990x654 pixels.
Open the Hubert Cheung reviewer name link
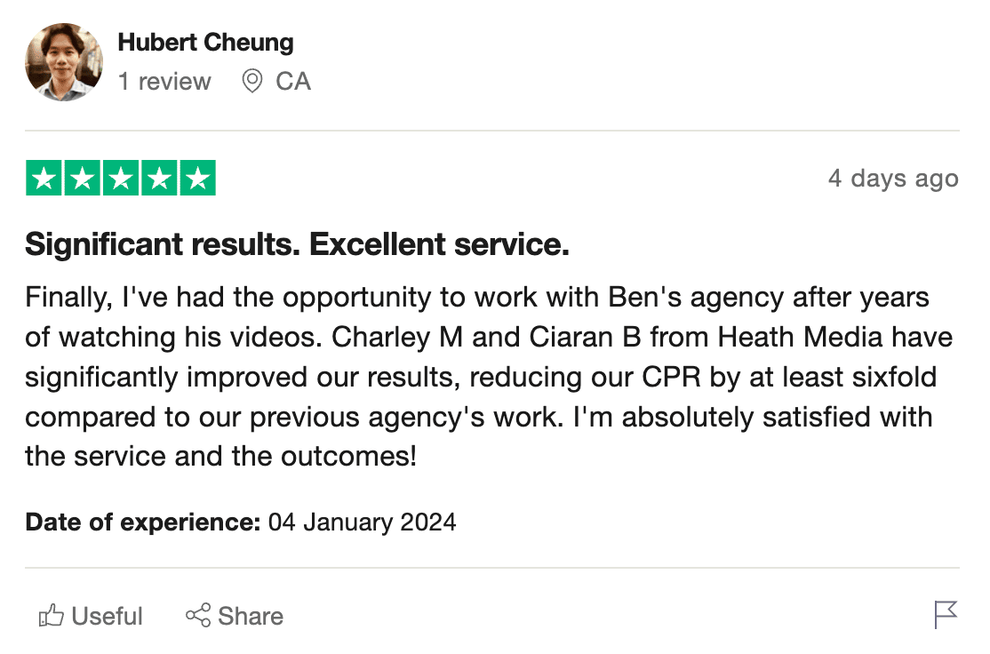(x=205, y=42)
